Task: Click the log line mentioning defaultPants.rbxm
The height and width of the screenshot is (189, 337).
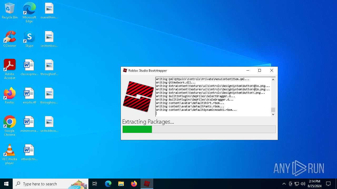Action: 190,106
